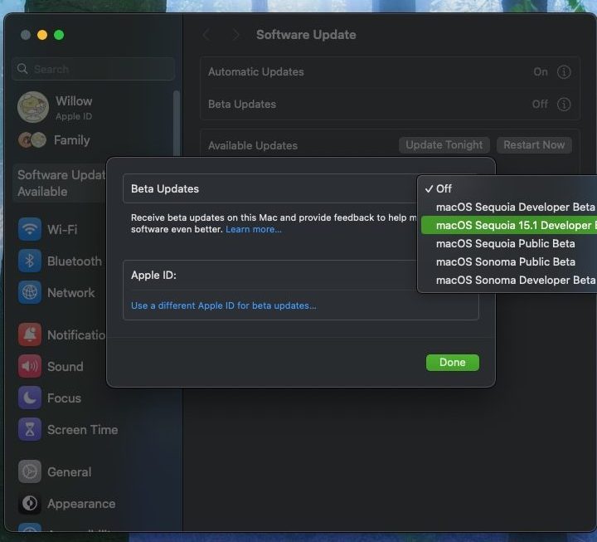The image size is (597, 542).
Task: Choose macOS Sonoma Developer Beta
Action: pyautogui.click(x=508, y=280)
